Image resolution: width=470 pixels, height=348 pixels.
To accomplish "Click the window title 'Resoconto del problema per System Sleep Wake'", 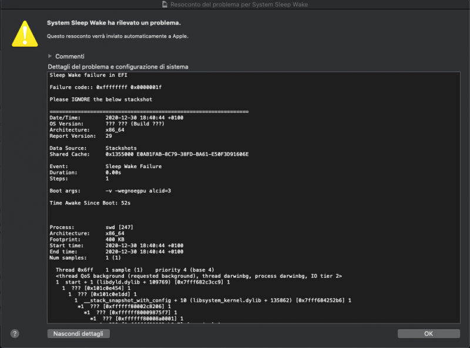I will click(239, 4).
